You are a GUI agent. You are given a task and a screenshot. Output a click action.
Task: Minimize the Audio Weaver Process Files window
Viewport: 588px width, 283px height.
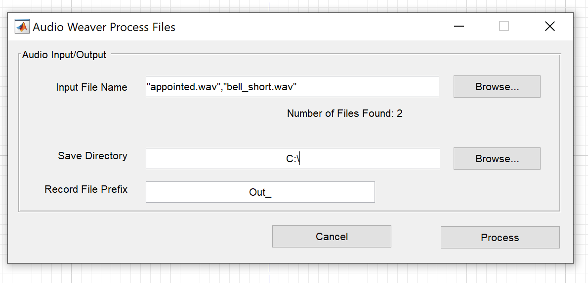[x=459, y=27]
